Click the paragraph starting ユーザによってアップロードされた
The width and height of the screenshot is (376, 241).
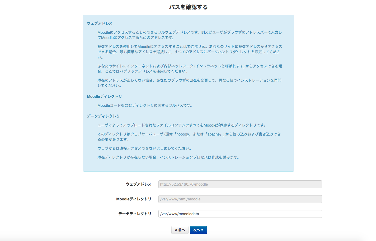tap(182, 125)
